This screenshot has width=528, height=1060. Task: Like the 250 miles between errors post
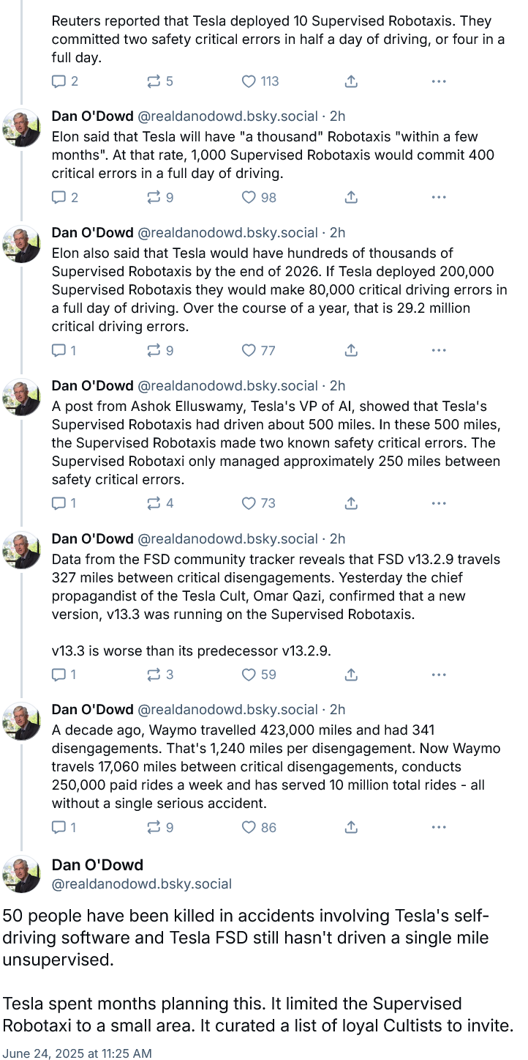point(259,504)
